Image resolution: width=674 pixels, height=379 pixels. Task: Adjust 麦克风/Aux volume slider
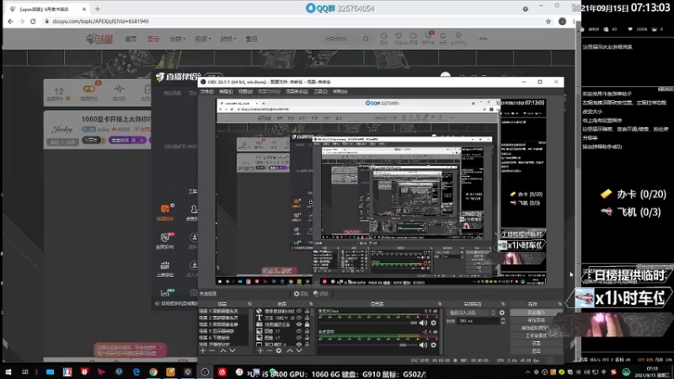pos(368,323)
